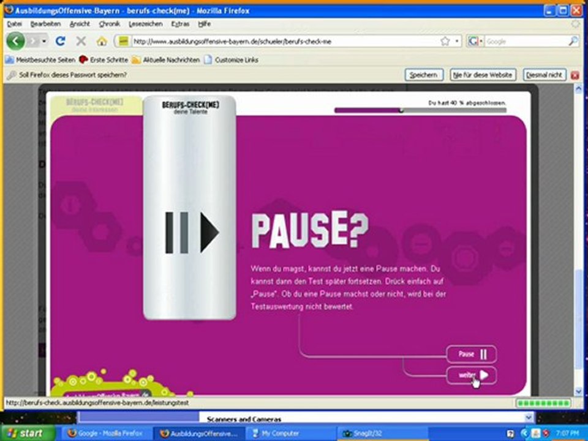Open the Ansicht menu
The image size is (588, 441).
coord(80,24)
